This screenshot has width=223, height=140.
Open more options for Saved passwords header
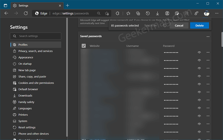coord(208,37)
